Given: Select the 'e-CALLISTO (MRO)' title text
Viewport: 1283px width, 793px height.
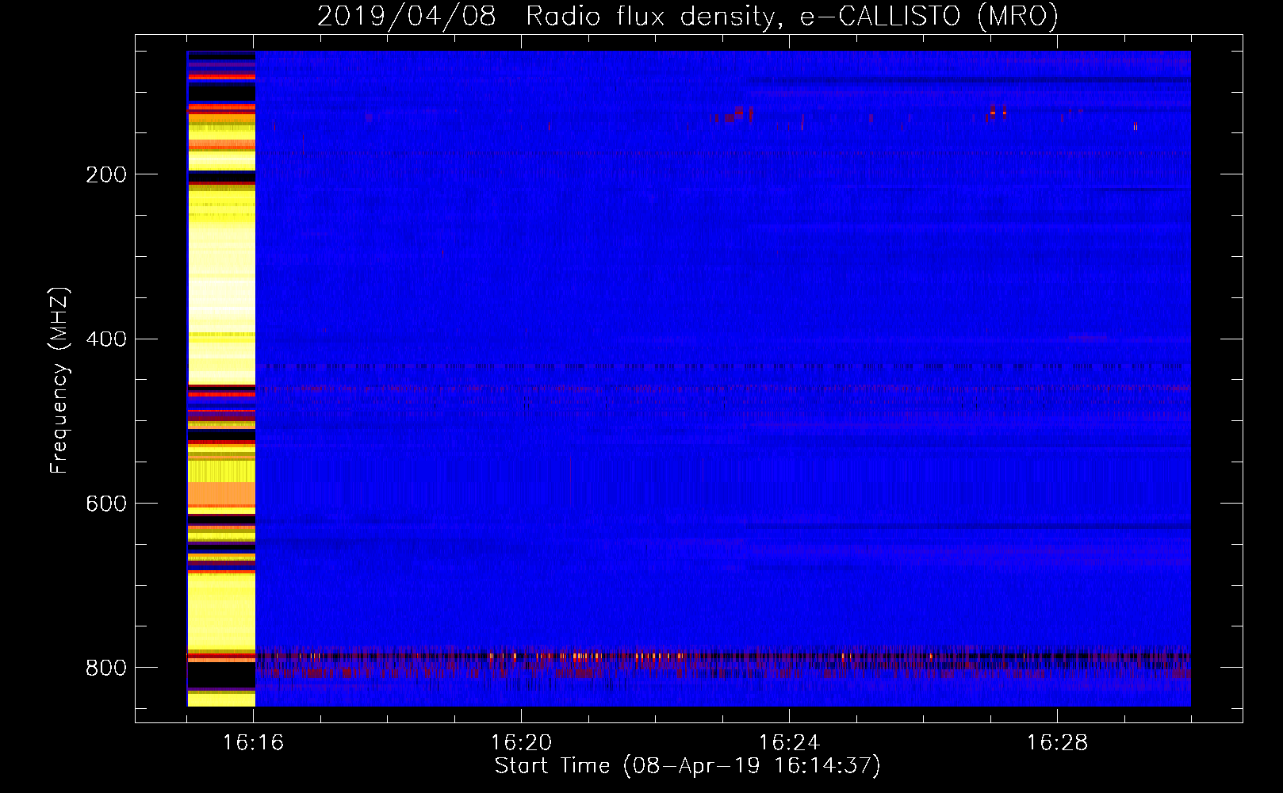Looking at the screenshot, I should (929, 17).
